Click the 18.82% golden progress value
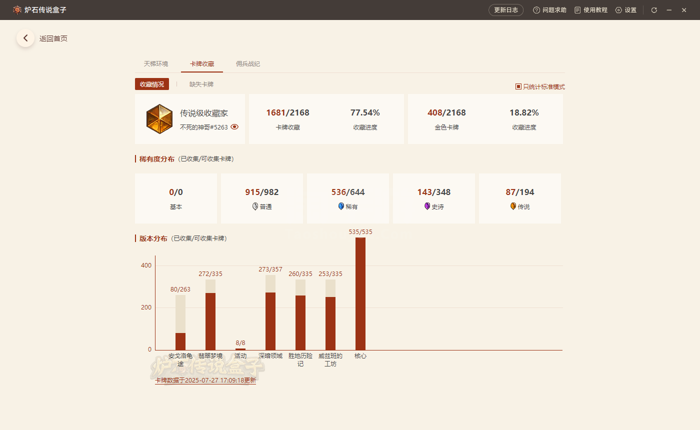This screenshot has height=430, width=700. click(524, 112)
